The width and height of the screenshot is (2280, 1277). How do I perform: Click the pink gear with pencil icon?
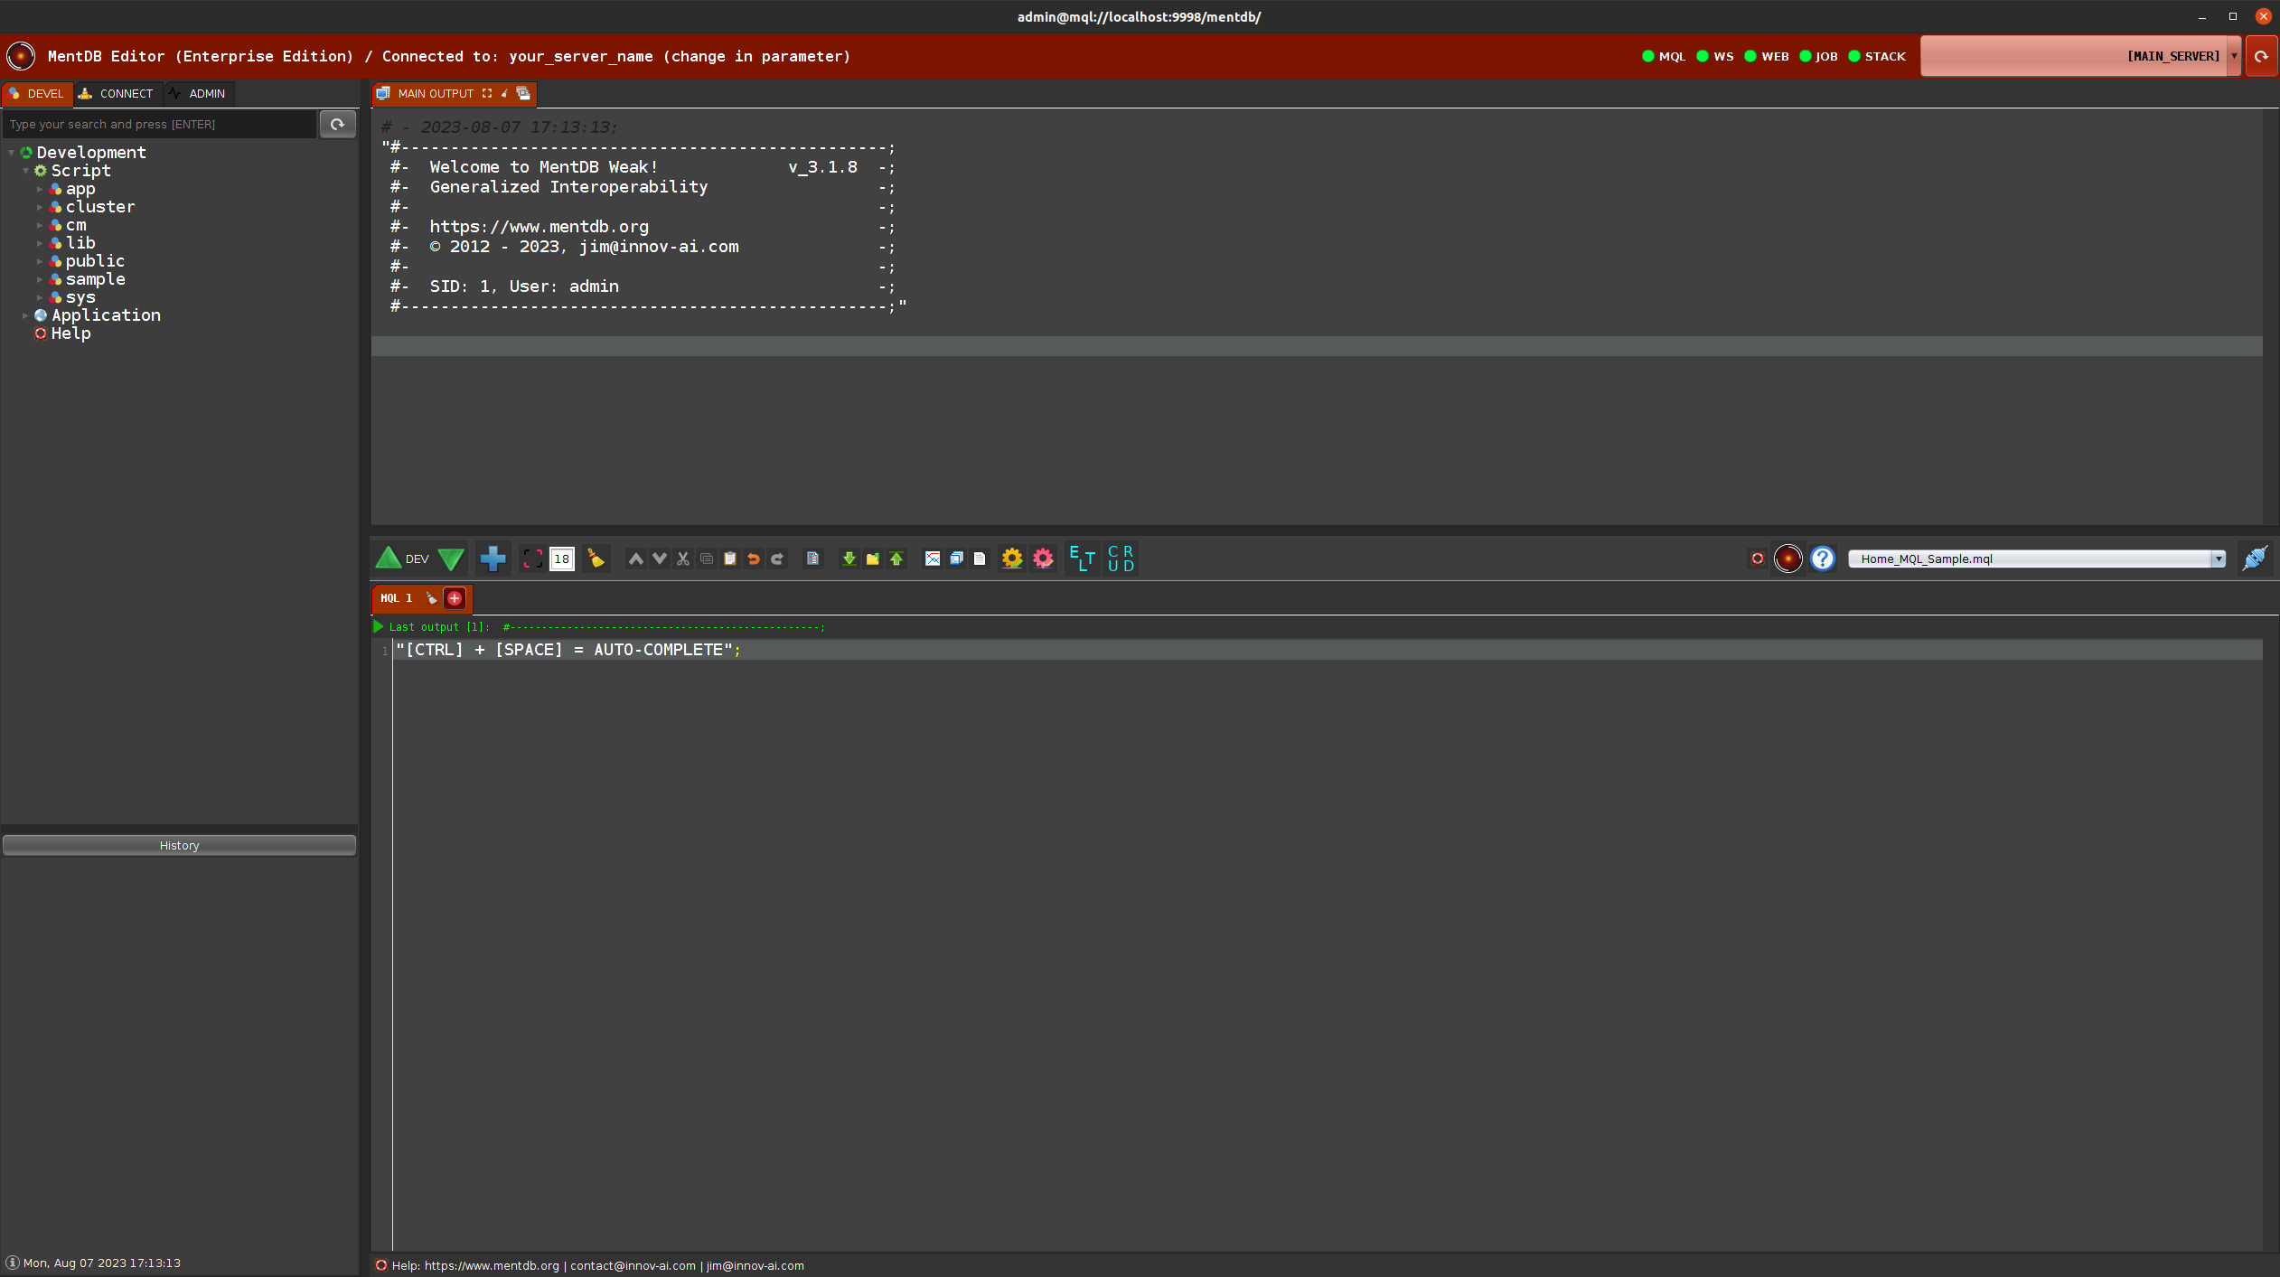click(x=1043, y=559)
